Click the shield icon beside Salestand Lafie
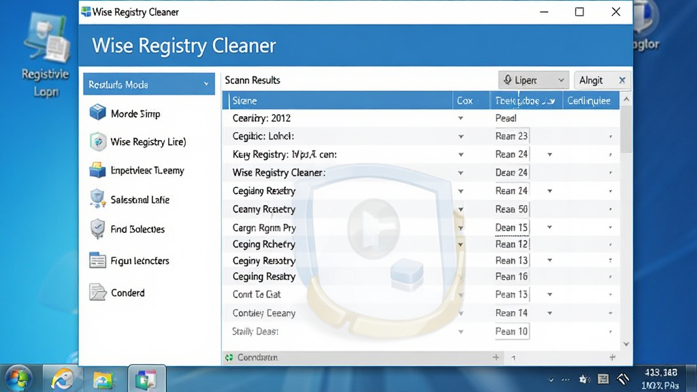 97,199
